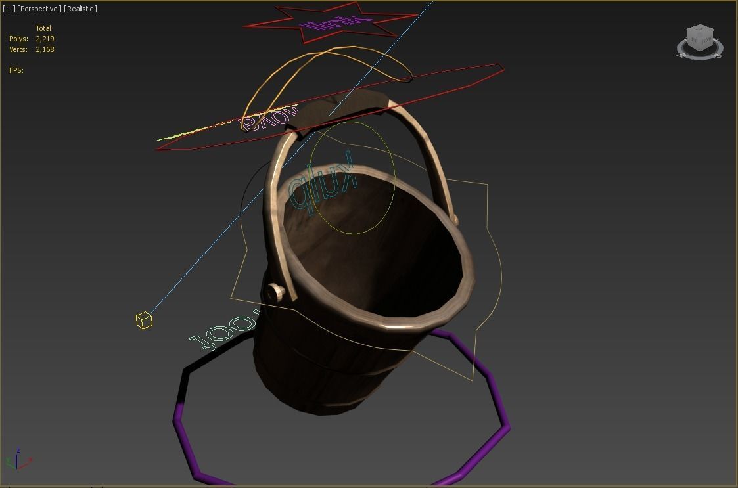Screen dimensions: 738x488
Task: Click the 'Total' statistics header
Action: [x=43, y=28]
